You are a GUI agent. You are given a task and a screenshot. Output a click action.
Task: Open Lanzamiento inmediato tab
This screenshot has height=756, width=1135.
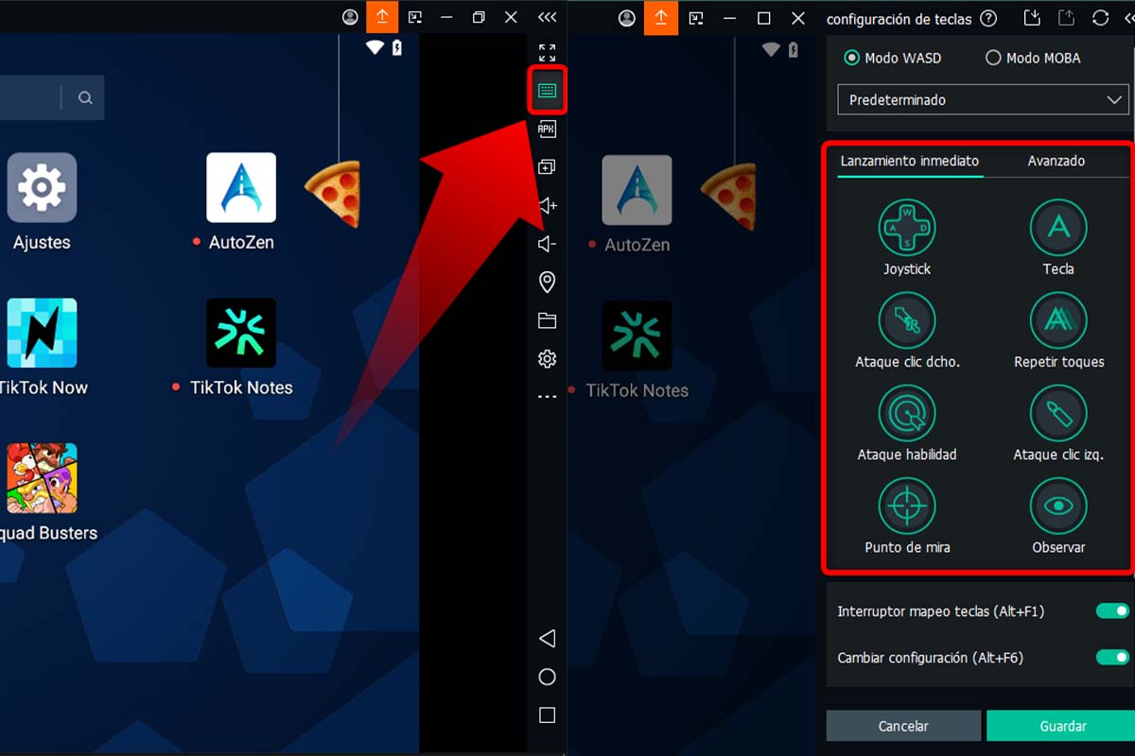909,161
